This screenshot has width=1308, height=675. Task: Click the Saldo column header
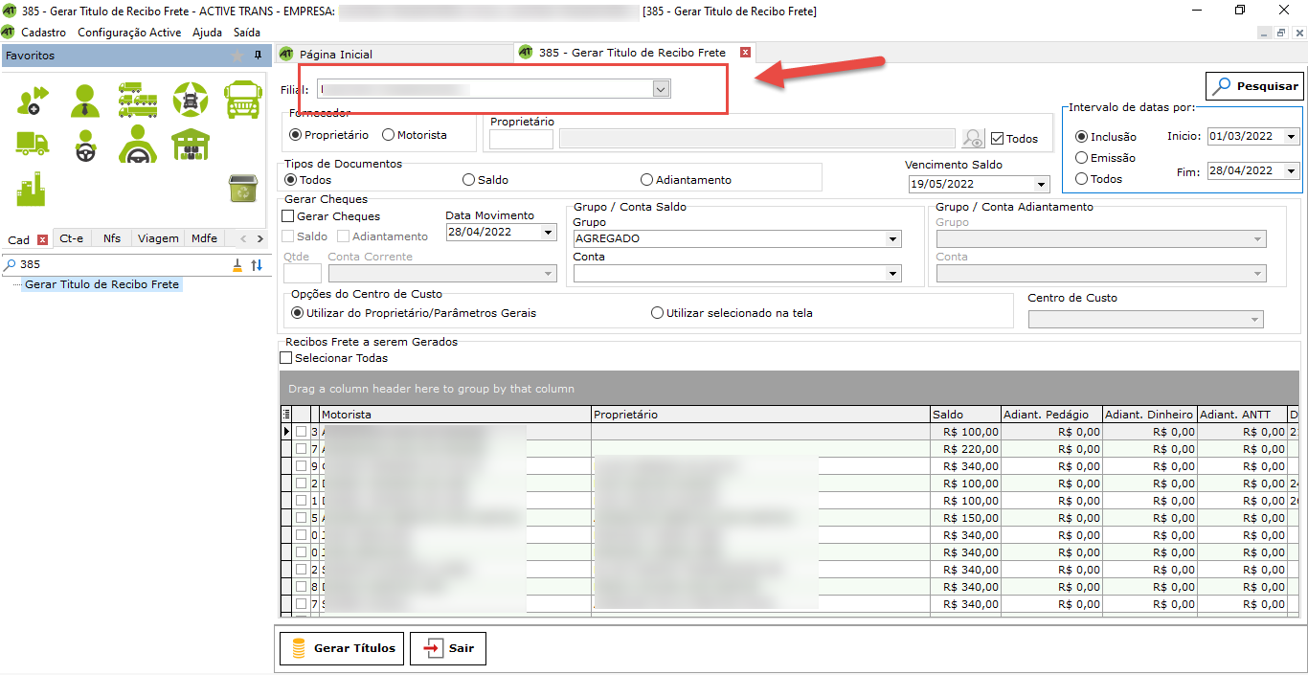(x=964, y=415)
